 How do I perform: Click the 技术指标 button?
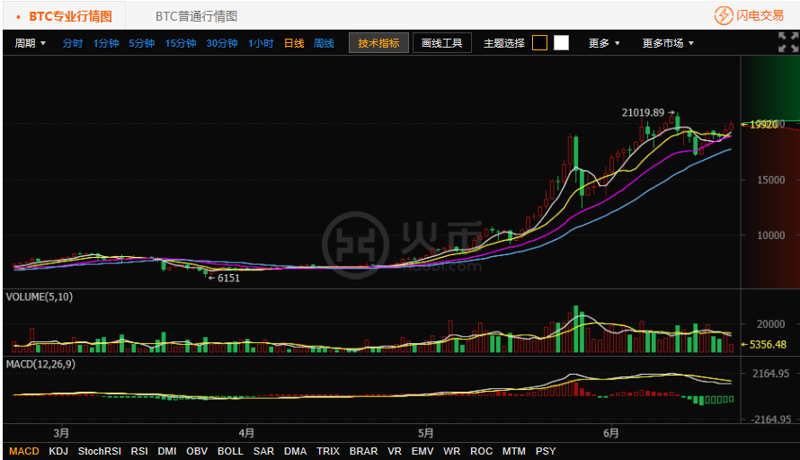click(x=378, y=43)
